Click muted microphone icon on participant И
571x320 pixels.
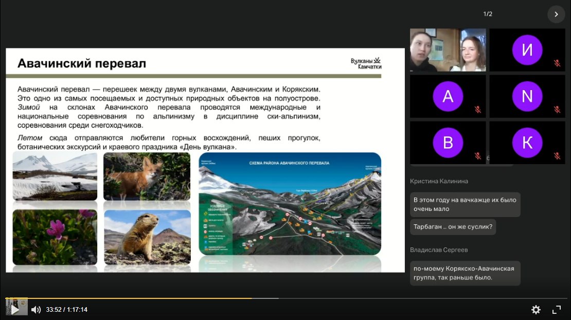click(x=557, y=63)
